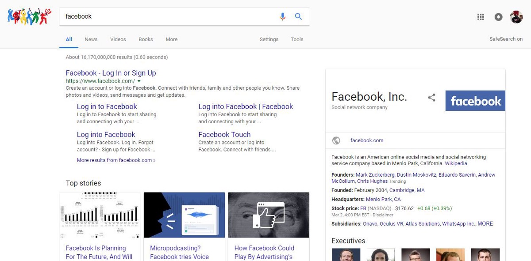
Task: Switch to the Books tab
Action: [146, 39]
